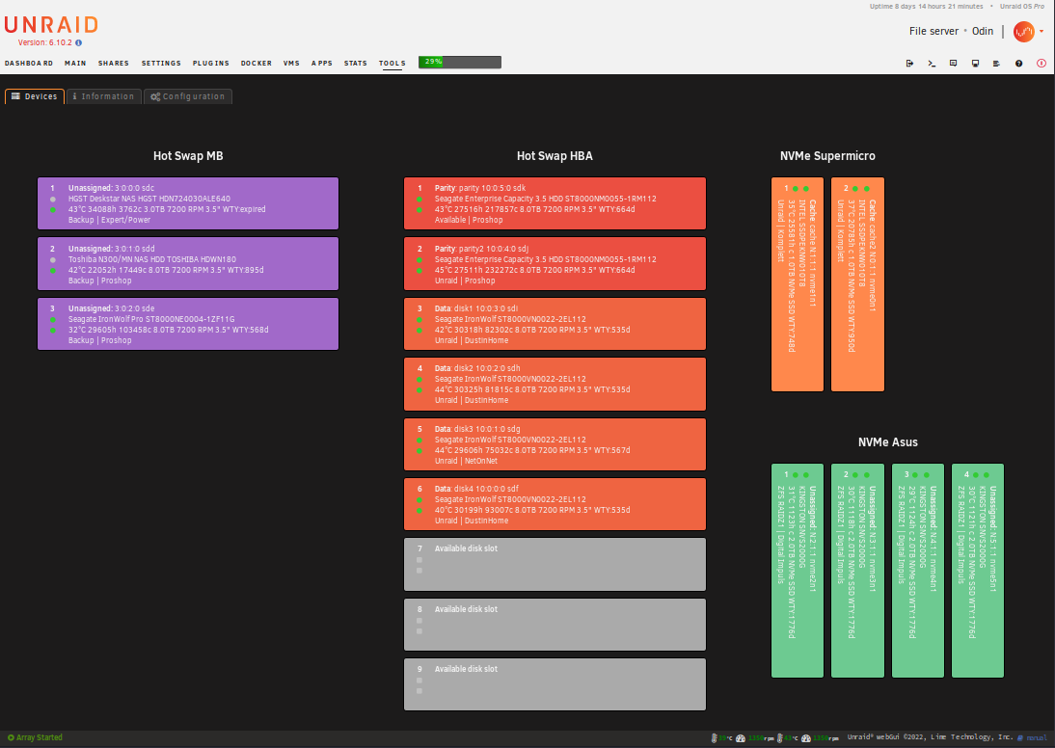This screenshot has width=1055, height=748.
Task: Click the Logout icon in top toolbar
Action: 909,64
